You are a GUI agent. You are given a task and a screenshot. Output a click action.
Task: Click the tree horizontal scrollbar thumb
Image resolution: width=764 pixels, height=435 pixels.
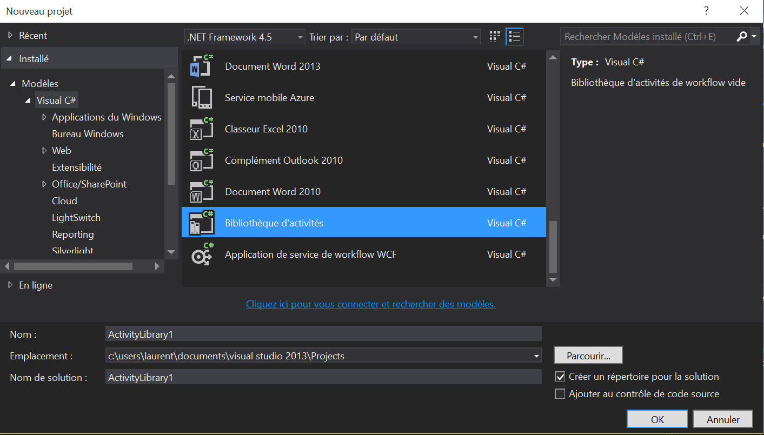73,266
